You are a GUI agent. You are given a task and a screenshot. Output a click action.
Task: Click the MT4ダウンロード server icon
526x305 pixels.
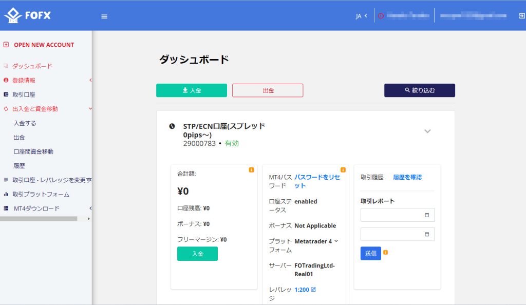6,208
